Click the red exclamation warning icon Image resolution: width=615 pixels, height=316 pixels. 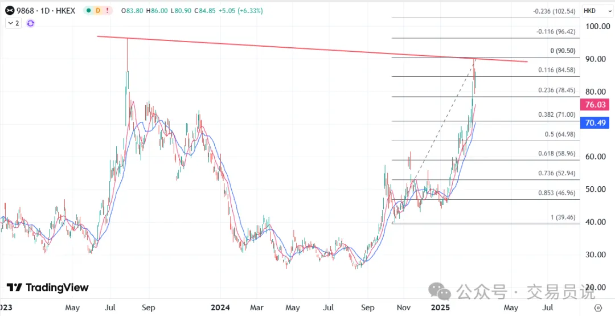108,10
